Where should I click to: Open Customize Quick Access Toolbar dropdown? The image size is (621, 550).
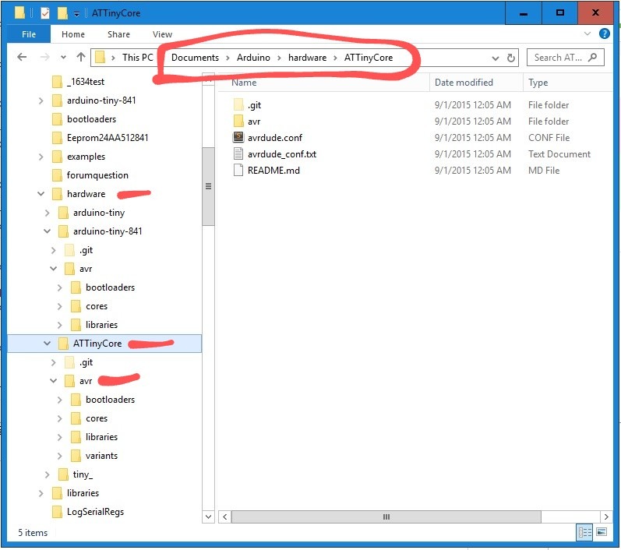(x=76, y=14)
